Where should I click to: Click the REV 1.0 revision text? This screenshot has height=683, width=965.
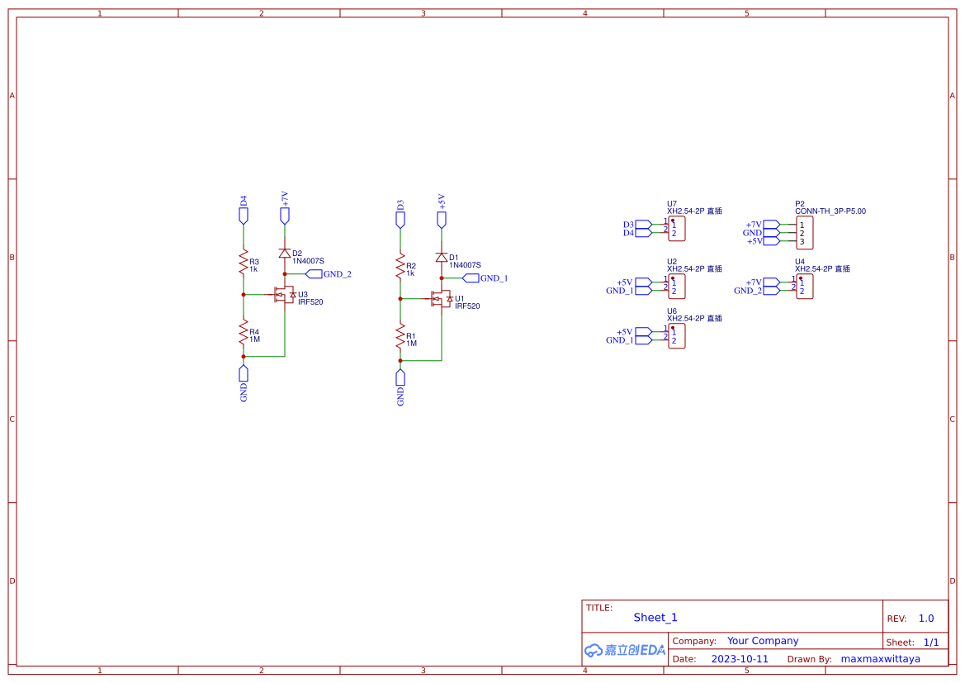923,617
